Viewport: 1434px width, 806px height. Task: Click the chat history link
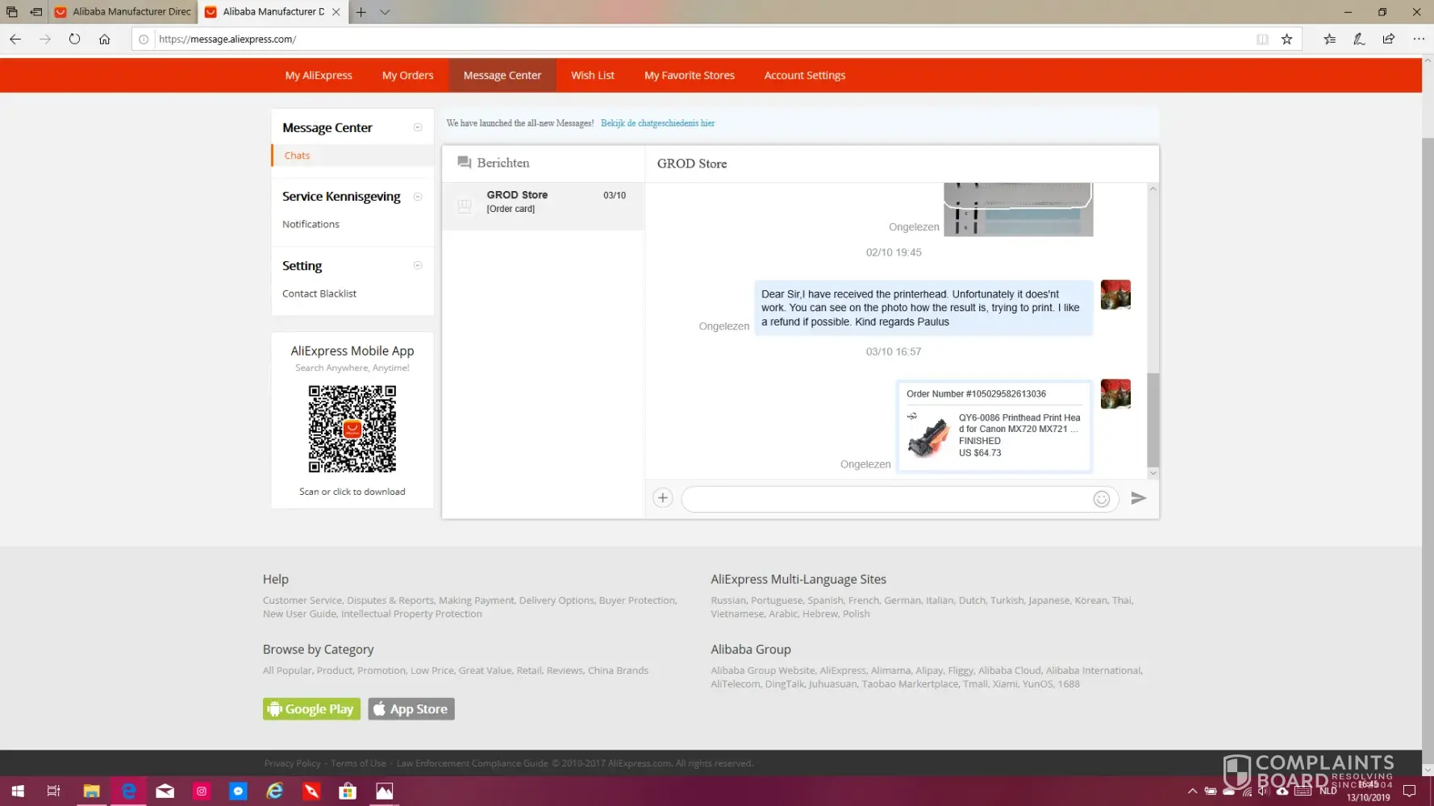tap(657, 123)
